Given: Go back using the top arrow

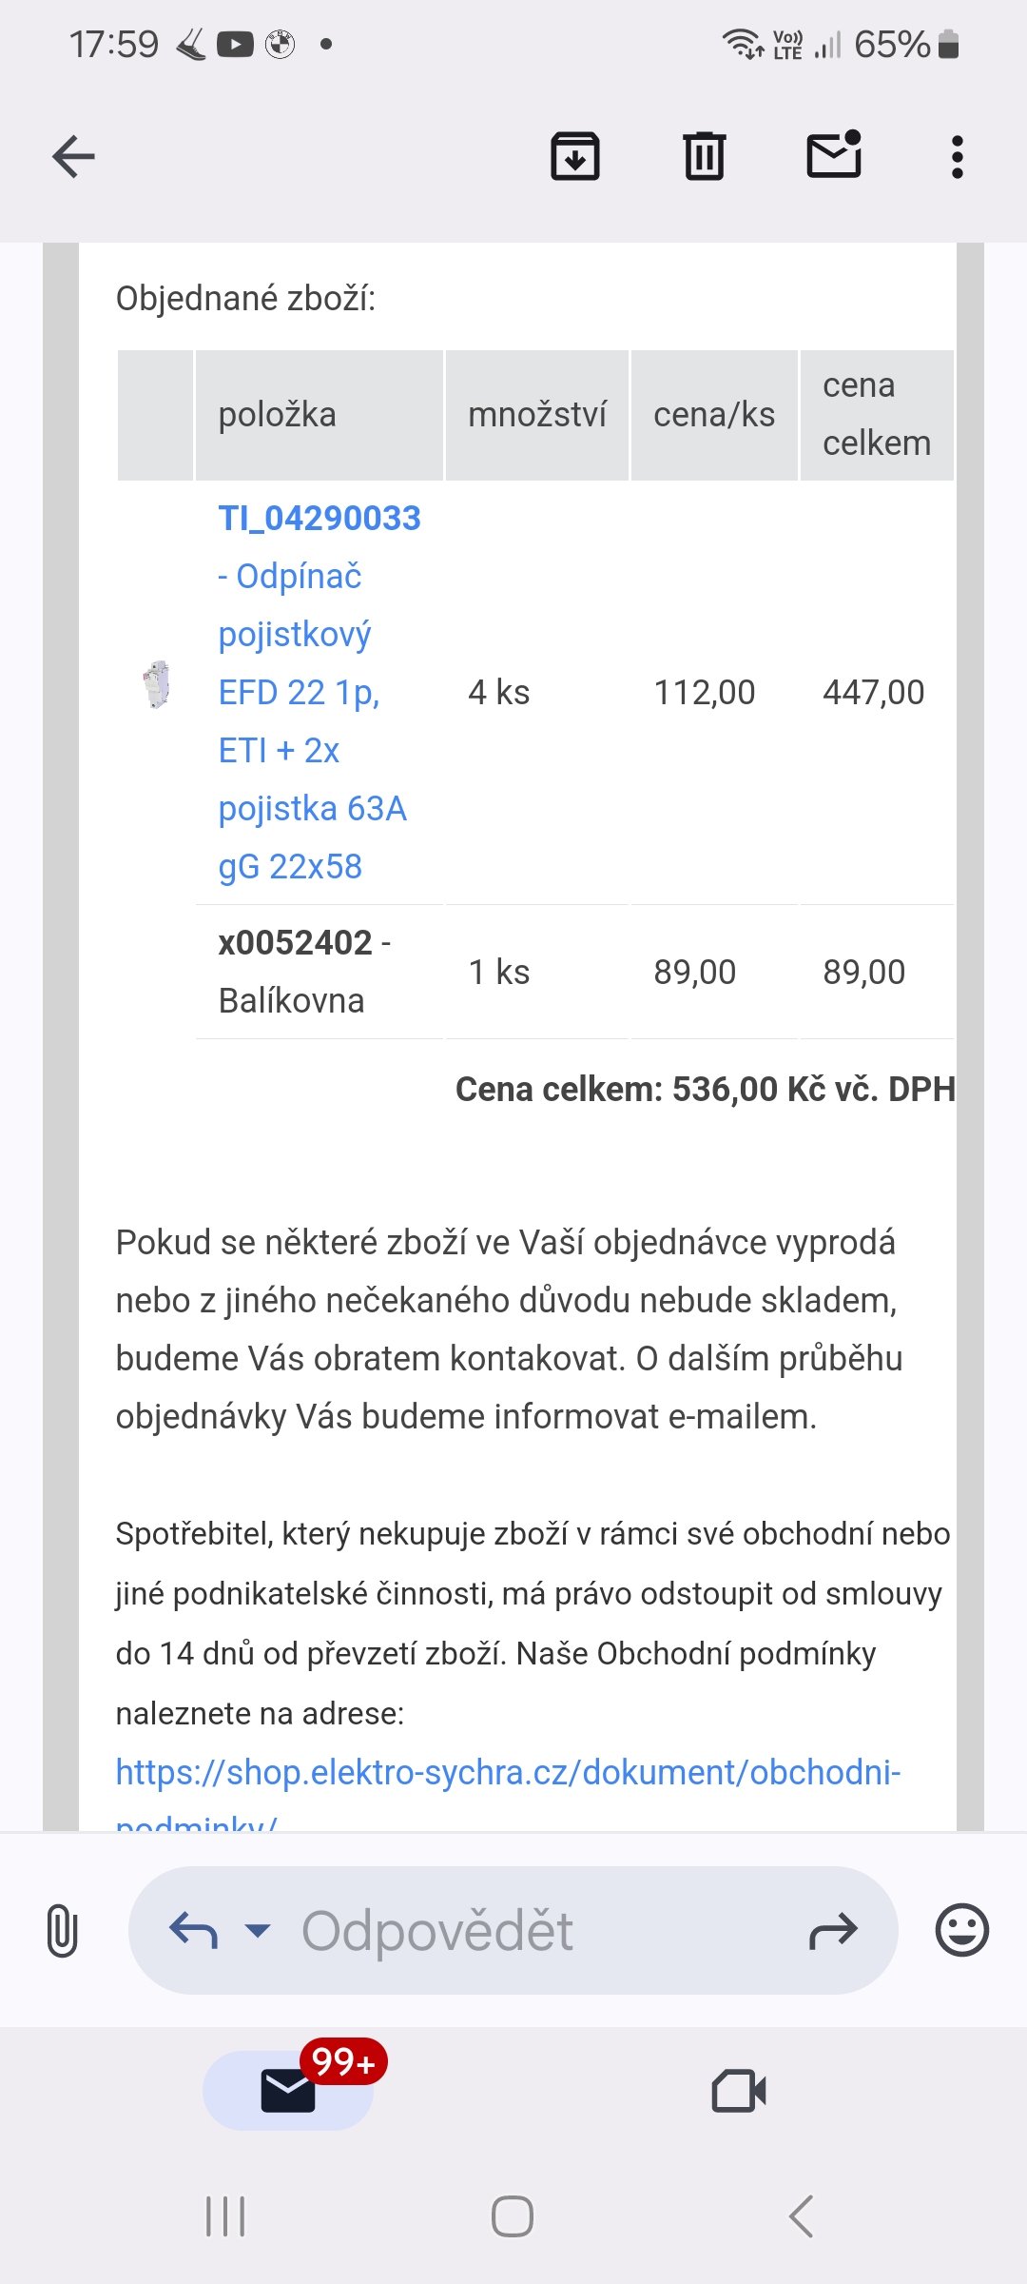Looking at the screenshot, I should click(x=73, y=157).
